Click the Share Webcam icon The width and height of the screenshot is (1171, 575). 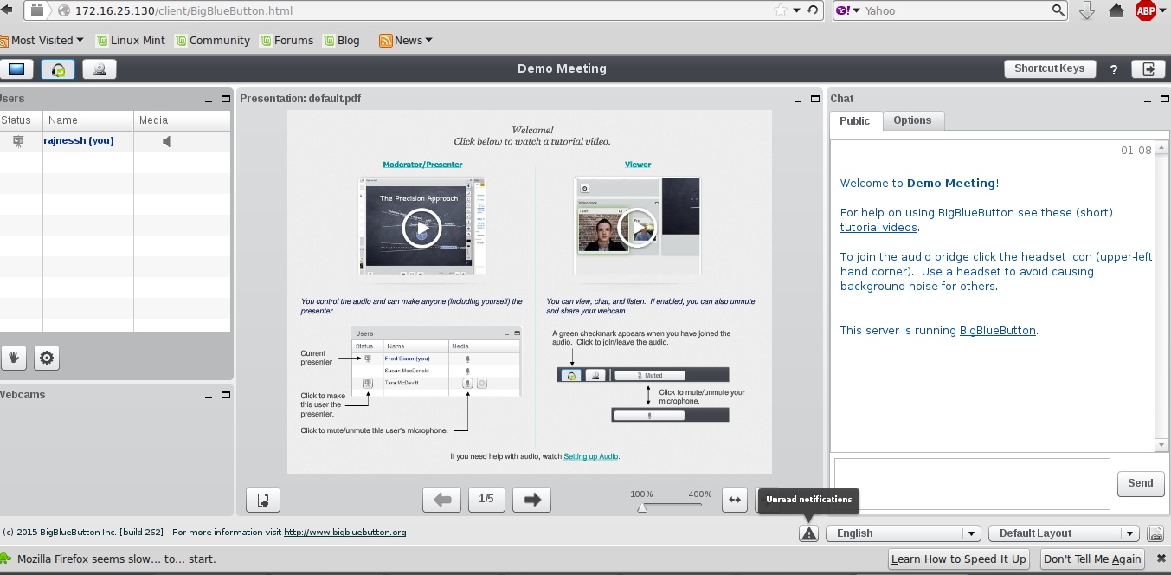pyautogui.click(x=100, y=69)
